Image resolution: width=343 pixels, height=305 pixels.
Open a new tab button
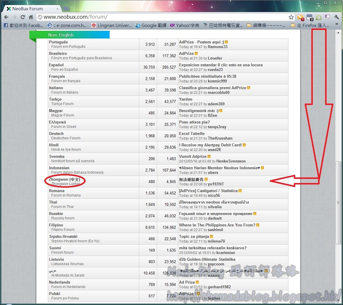pos(66,9)
